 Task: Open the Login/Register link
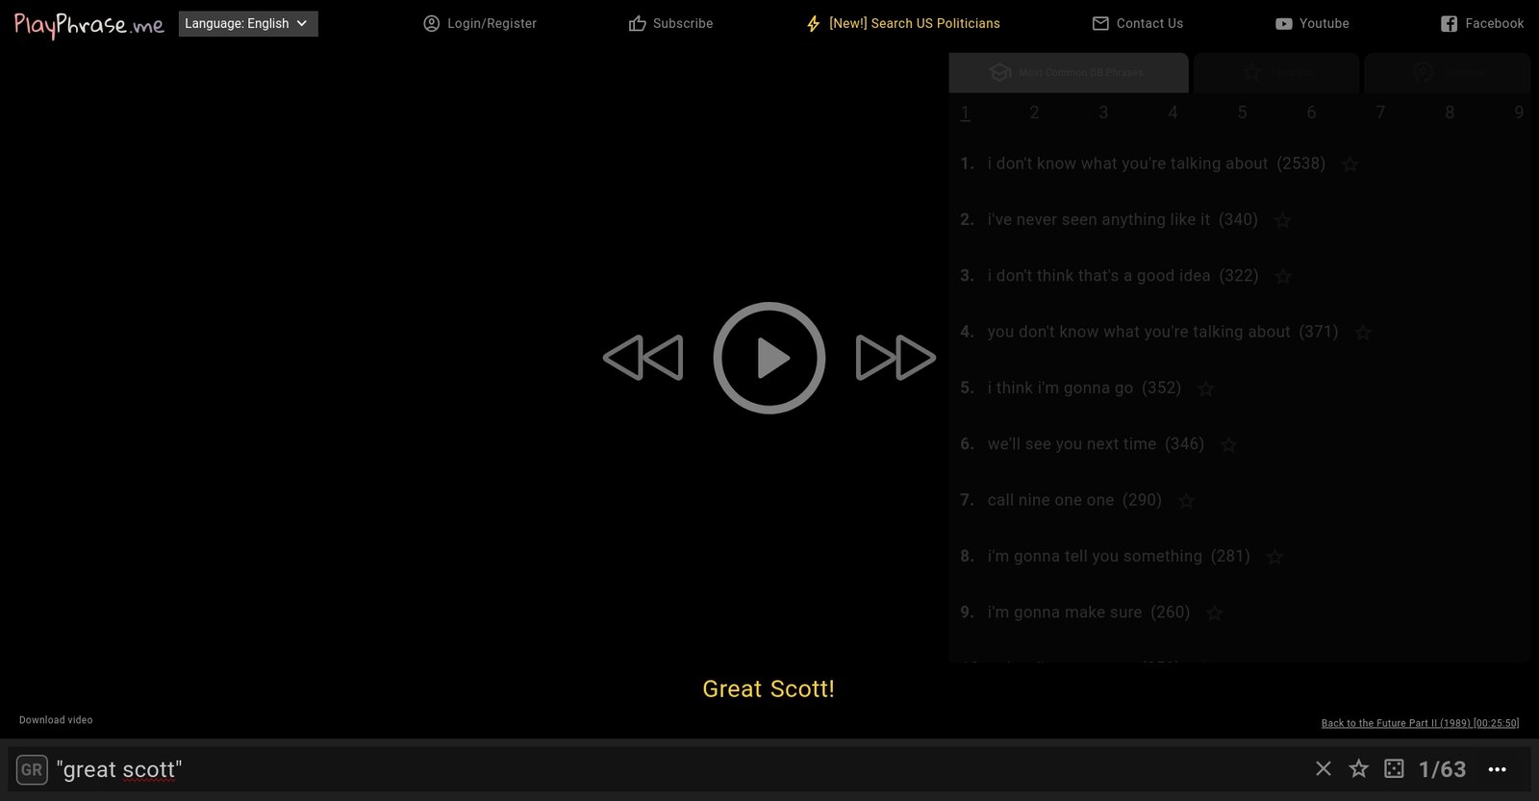(x=480, y=23)
